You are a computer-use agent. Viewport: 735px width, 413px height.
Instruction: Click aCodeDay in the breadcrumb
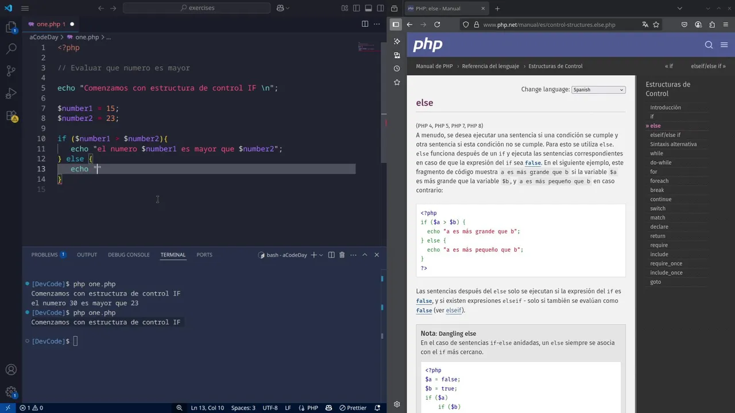(44, 37)
